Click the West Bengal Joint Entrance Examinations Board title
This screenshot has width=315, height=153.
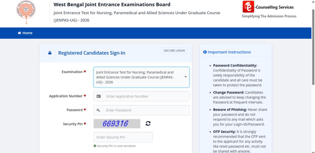pyautogui.click(x=112, y=5)
